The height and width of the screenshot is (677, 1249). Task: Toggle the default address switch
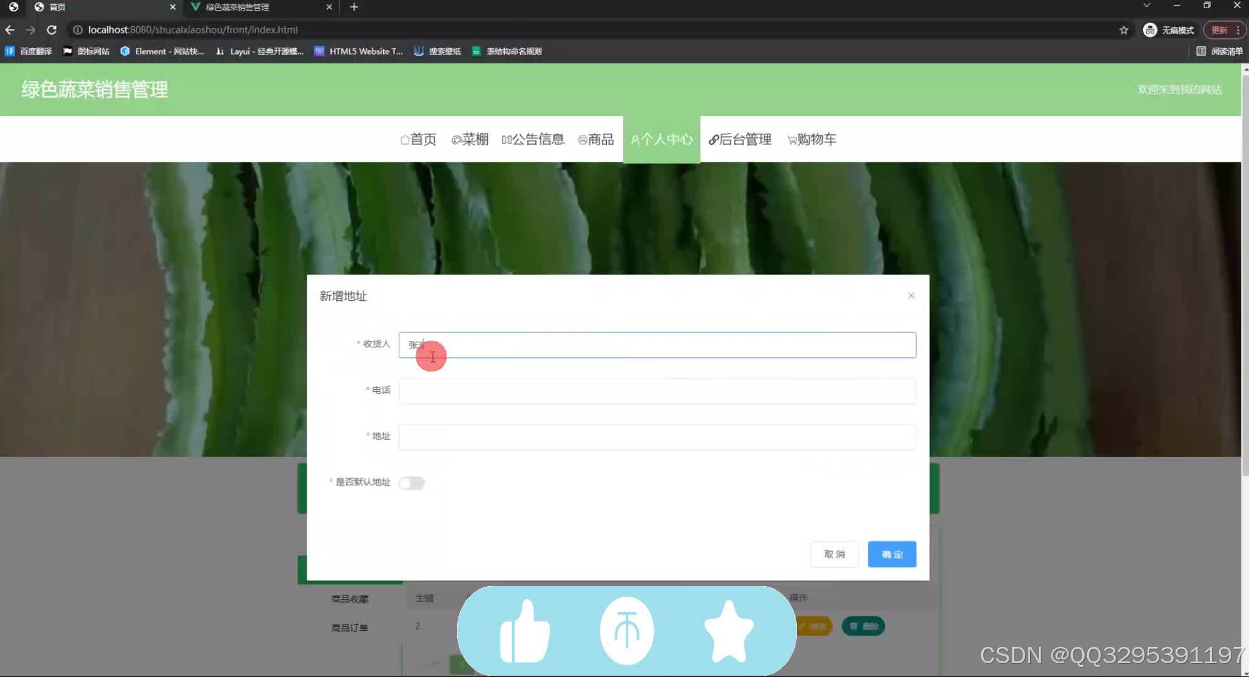coord(412,482)
